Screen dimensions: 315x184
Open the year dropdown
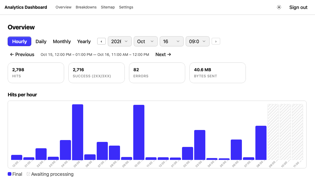[x=120, y=41]
